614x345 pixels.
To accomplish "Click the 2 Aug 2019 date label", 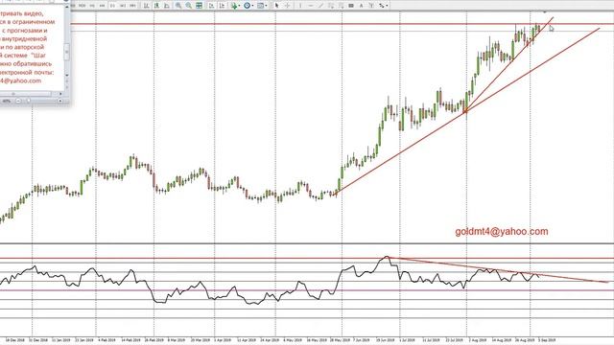I will pyautogui.click(x=478, y=340).
